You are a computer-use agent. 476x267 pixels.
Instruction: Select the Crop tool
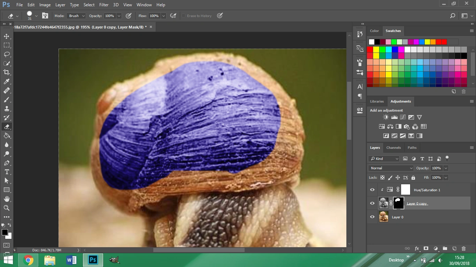(x=7, y=72)
